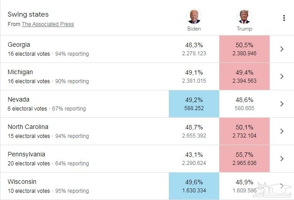Click Trump's portrait photo
294x200 pixels.
(x=244, y=17)
